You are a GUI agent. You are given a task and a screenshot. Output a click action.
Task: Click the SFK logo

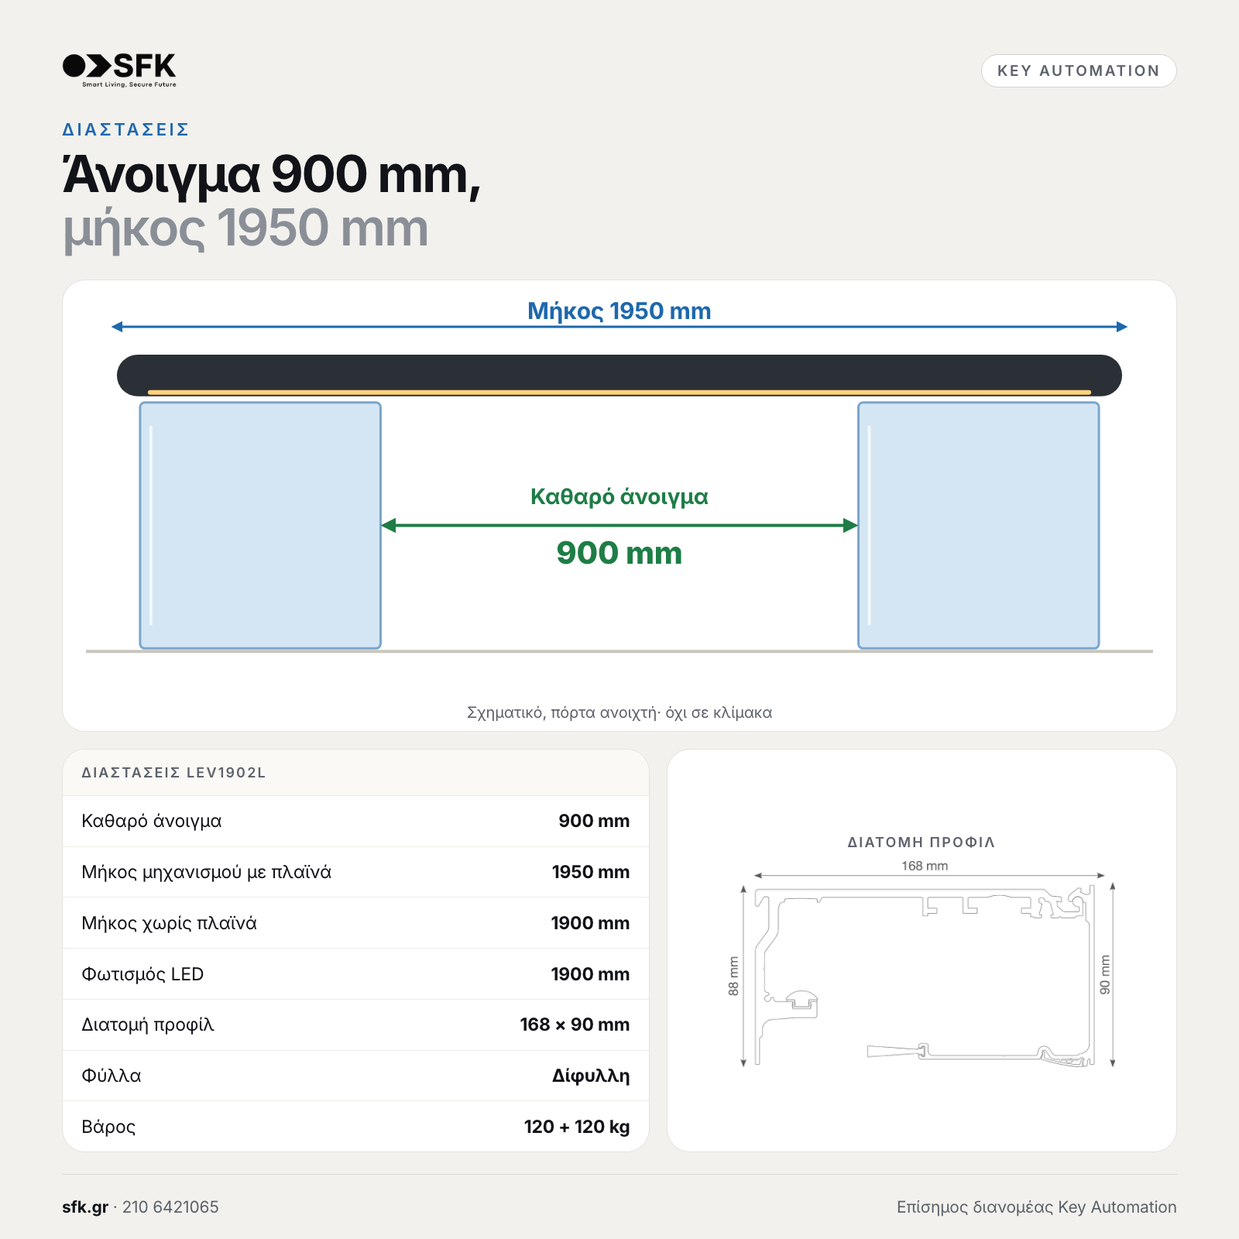119,70
